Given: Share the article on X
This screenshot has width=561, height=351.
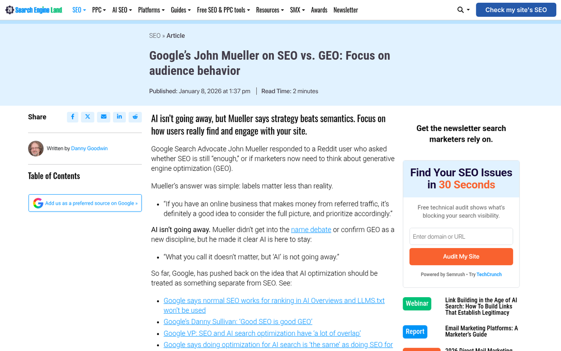Looking at the screenshot, I should click(87, 117).
